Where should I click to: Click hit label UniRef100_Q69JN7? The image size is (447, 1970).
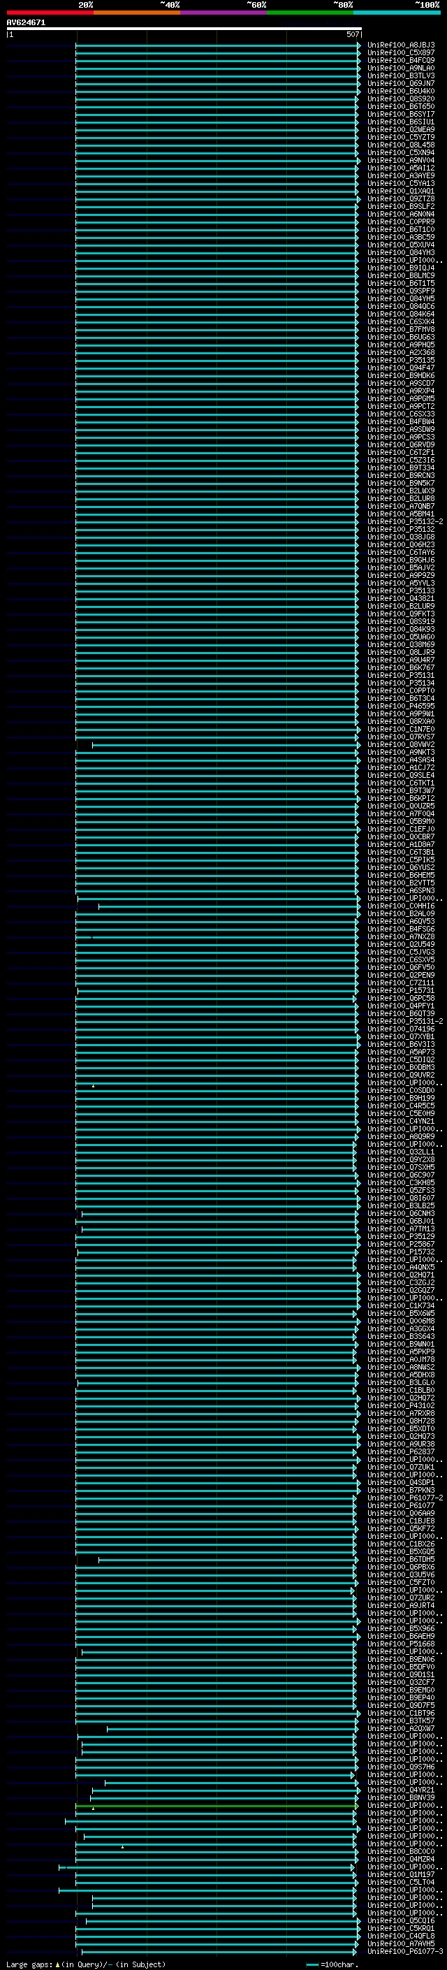coord(401,83)
